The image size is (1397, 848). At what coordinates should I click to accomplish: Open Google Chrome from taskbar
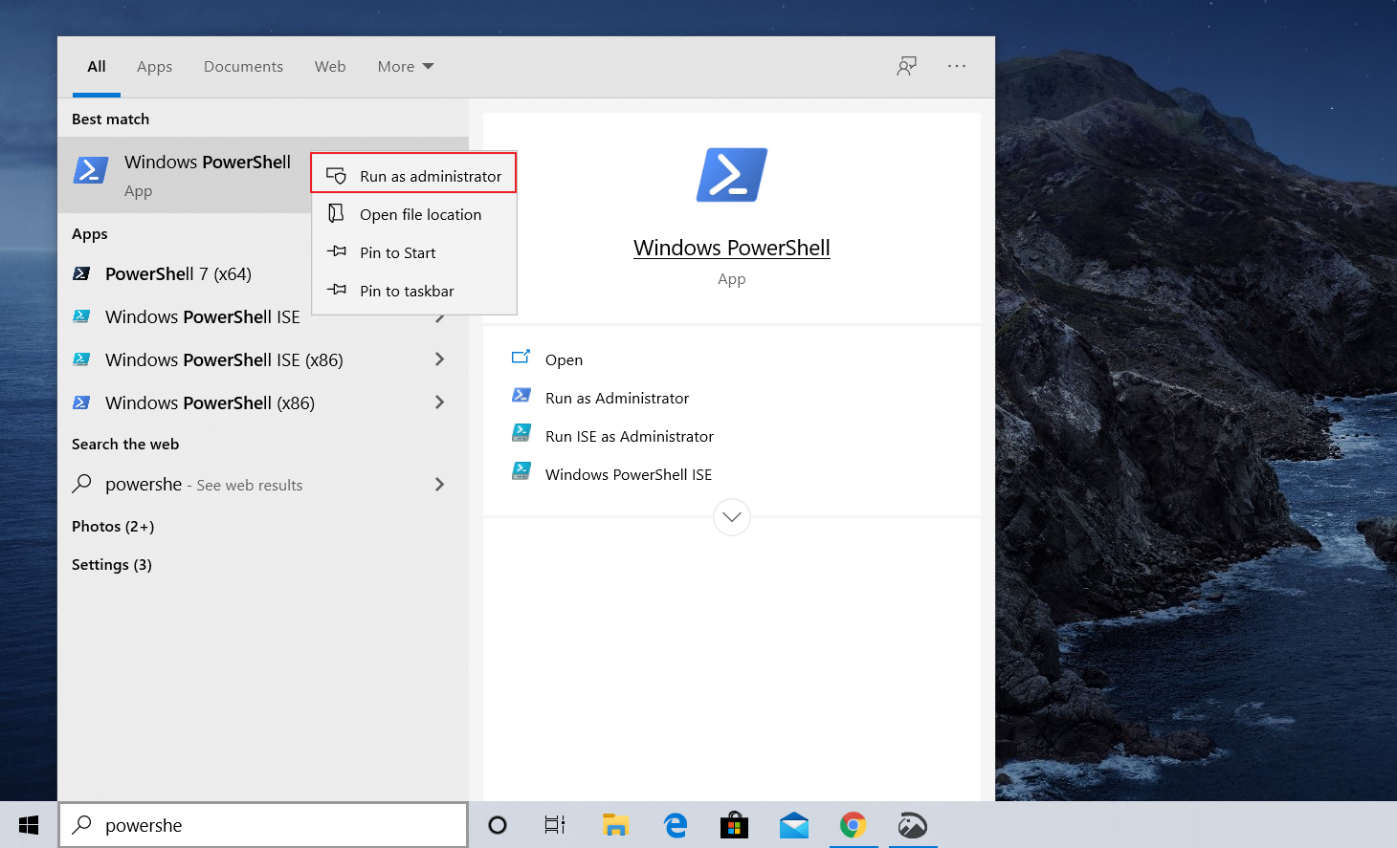point(853,825)
